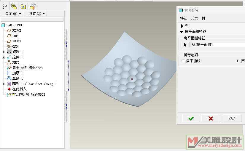The width and height of the screenshot is (245, 151).
Task: Select the RIGHT datum plane icon
Action: coord(9,30)
